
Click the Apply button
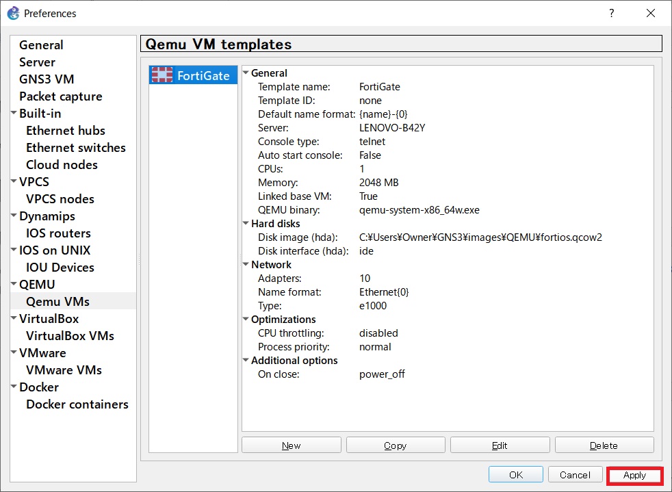tap(635, 475)
